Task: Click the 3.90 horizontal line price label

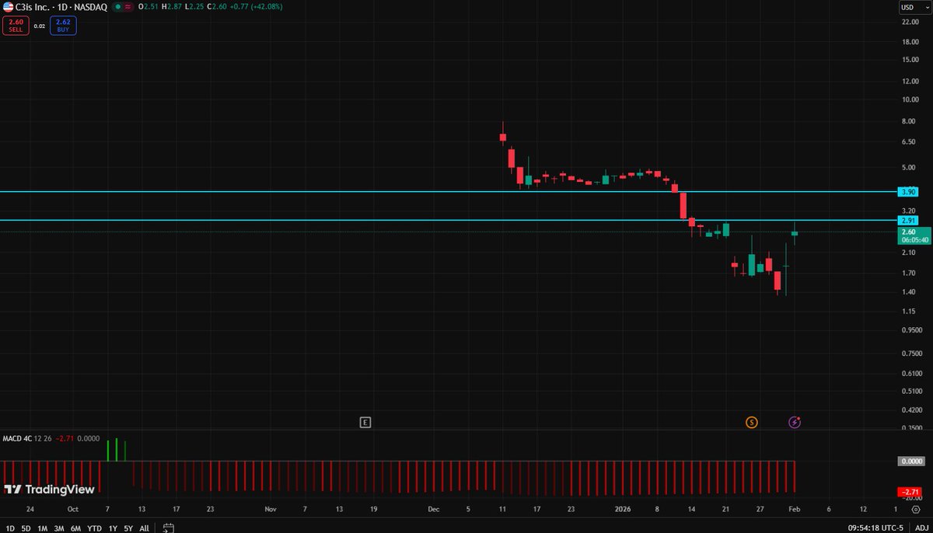Action: point(907,191)
